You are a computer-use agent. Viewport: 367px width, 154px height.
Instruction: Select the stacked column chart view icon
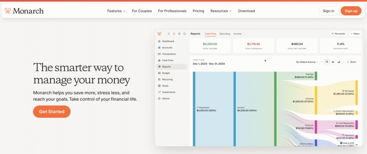coord(339,62)
